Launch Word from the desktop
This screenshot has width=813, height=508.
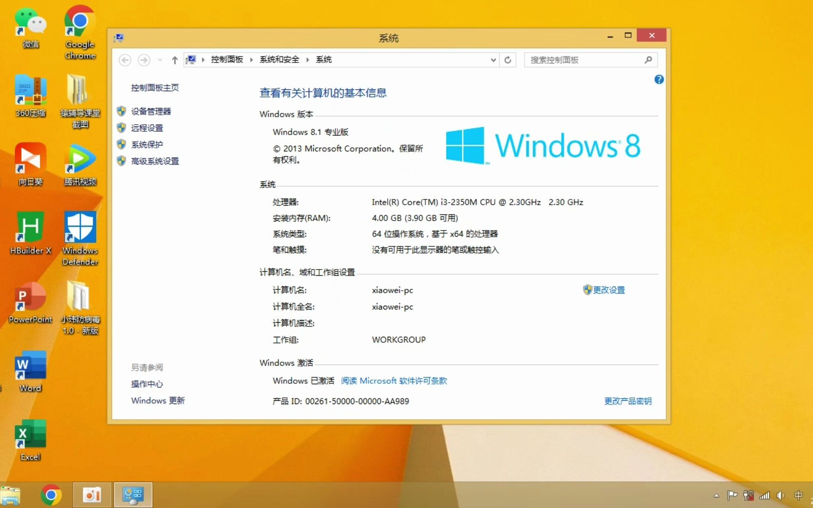tap(31, 371)
